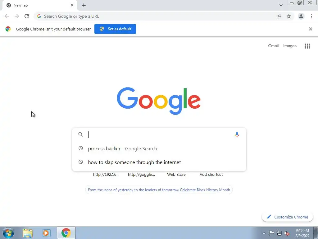Select the process hacker suggestion
Screen dimensions: 318x239
click(159, 148)
